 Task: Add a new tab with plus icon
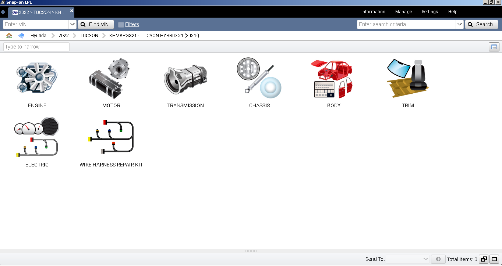coord(3,12)
